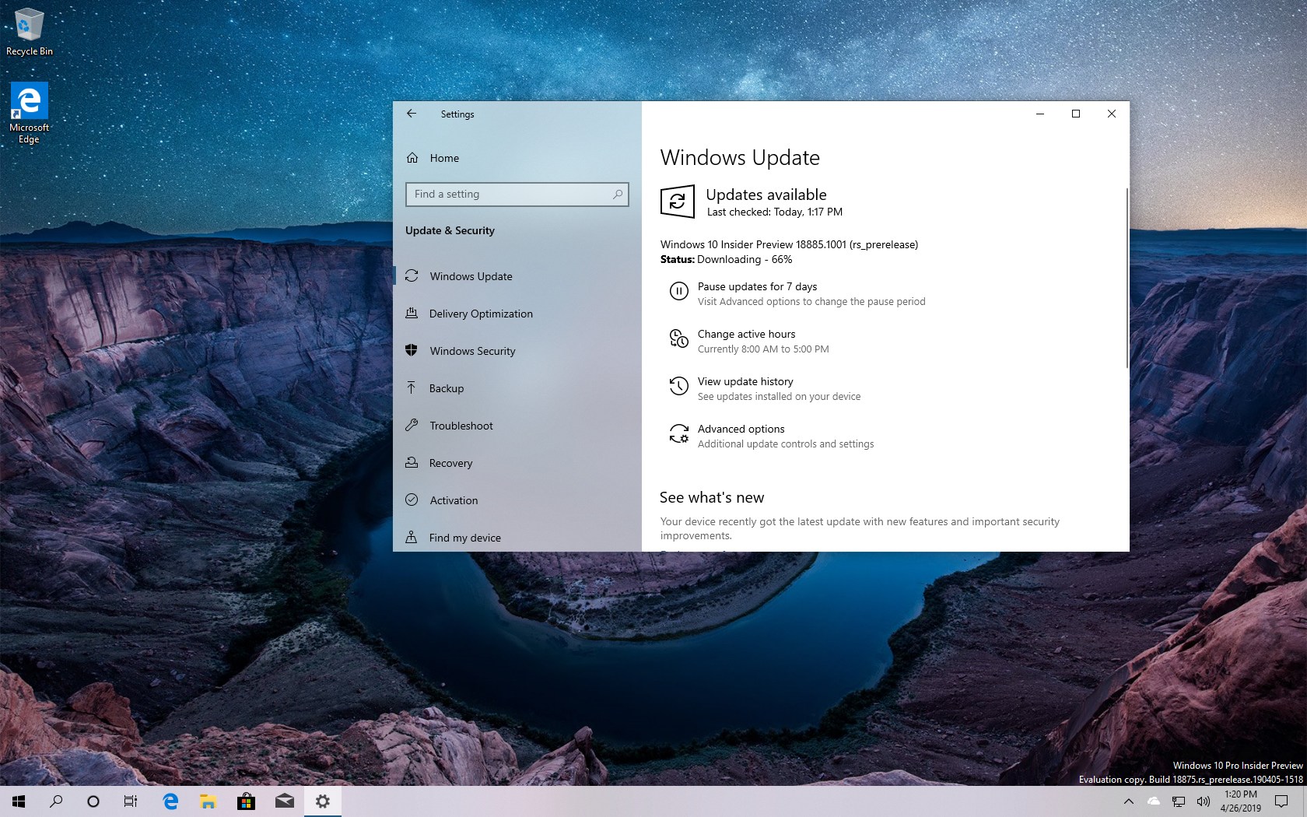1307x817 pixels.
Task: Open the taskbar clock and date
Action: tap(1241, 801)
